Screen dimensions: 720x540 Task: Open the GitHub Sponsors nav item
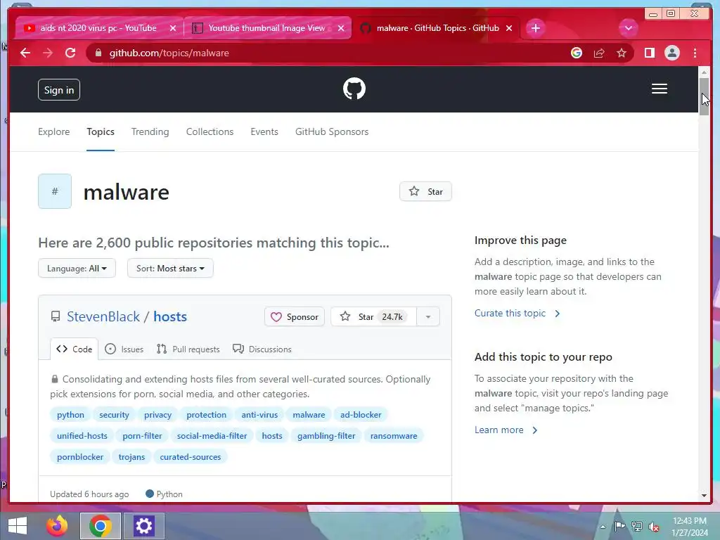click(x=332, y=131)
